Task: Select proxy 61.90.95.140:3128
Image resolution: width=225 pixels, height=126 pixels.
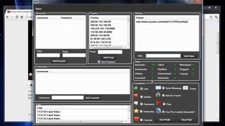Action: pyautogui.click(x=101, y=39)
